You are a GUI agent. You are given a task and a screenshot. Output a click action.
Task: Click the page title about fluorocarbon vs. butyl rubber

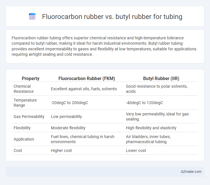(112, 17)
